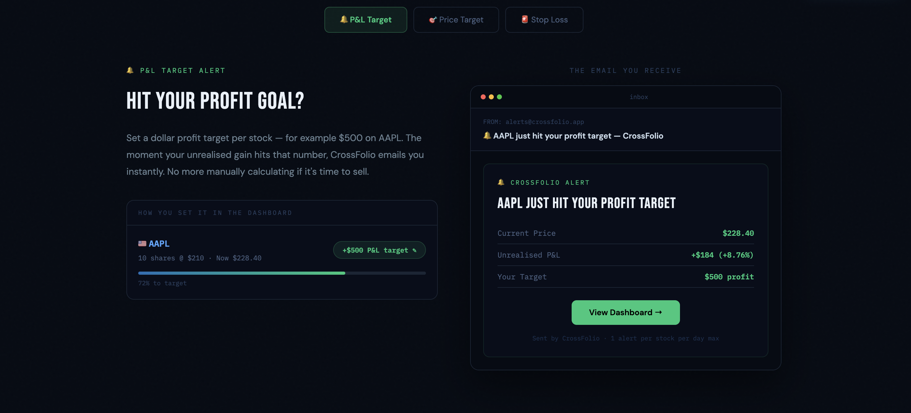Screen dimensions: 911x413
Task: Click the $500 profit target value
Action: pyautogui.click(x=729, y=277)
